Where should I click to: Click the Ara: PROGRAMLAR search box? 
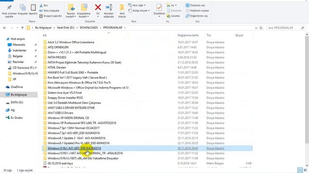click(x=286, y=28)
